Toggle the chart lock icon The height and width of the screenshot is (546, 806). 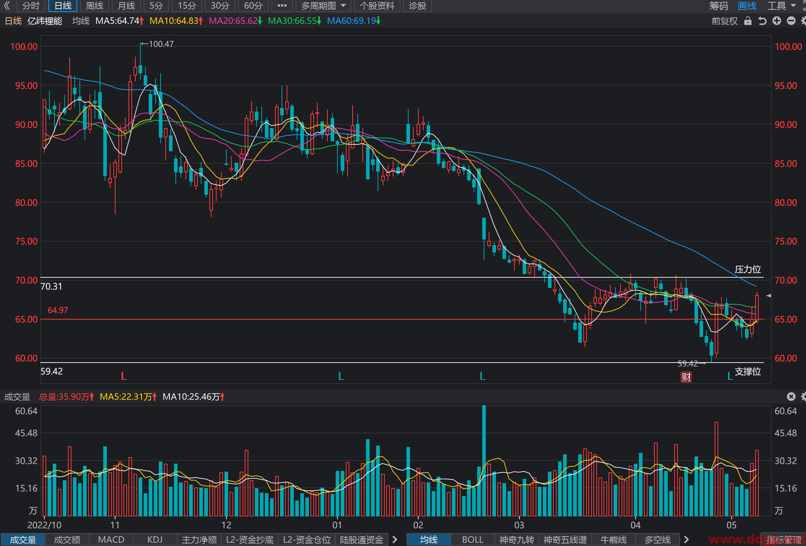click(x=748, y=21)
